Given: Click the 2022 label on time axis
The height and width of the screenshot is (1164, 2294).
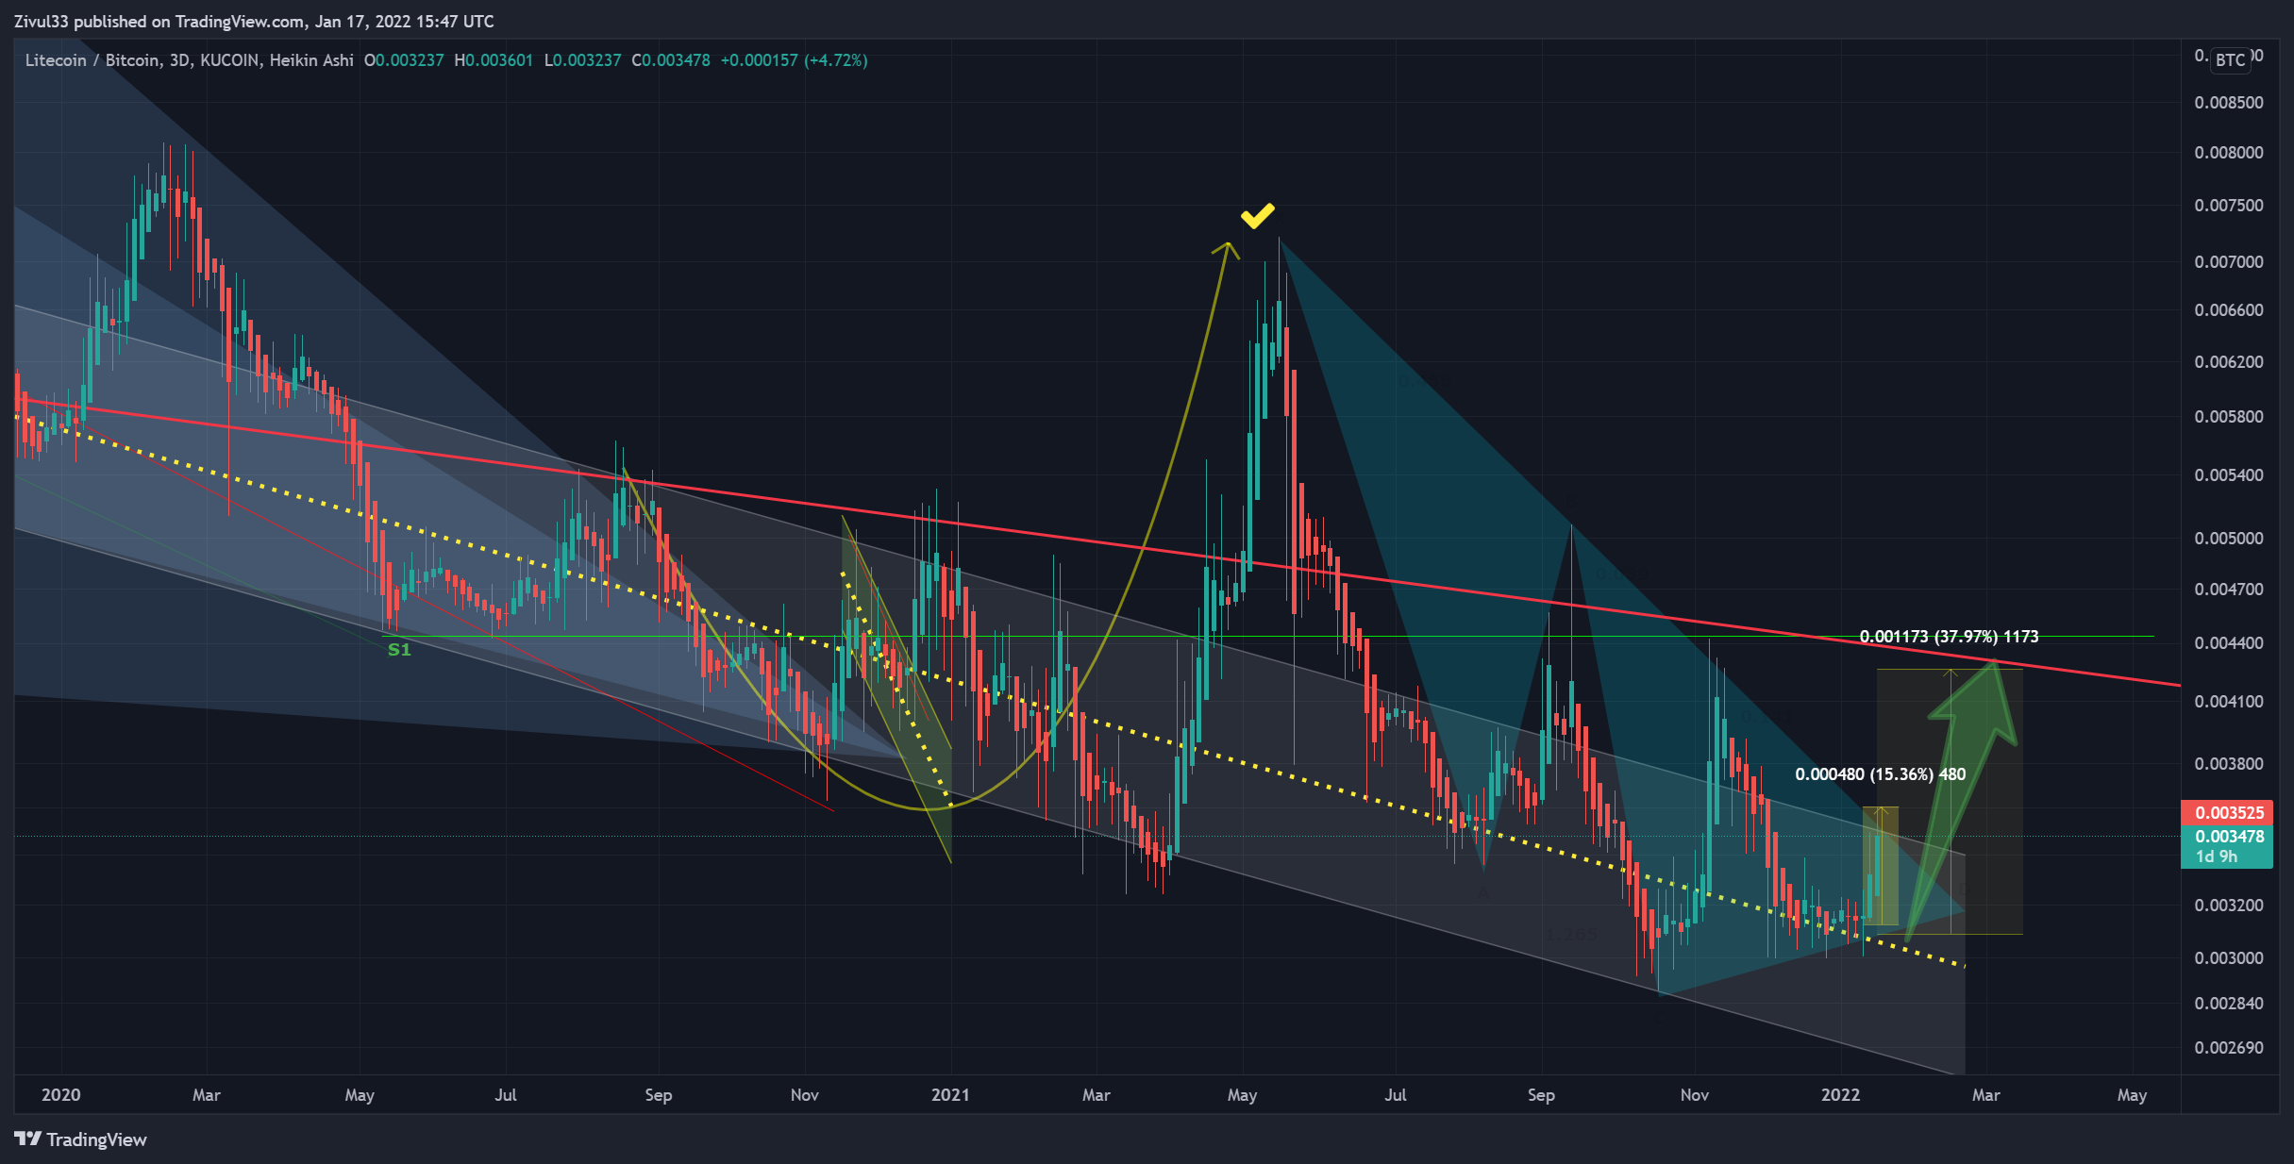Looking at the screenshot, I should pyautogui.click(x=1840, y=1094).
